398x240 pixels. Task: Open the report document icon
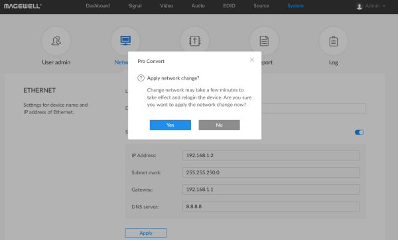264,40
